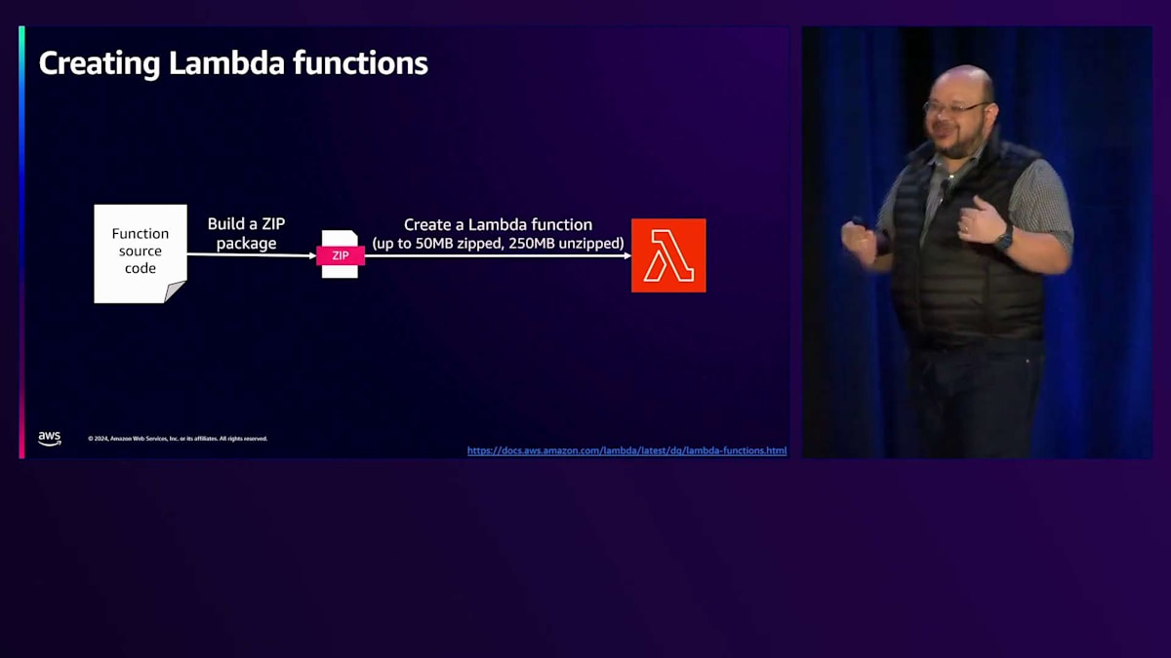Click the pink ZIP file icon
Viewport: 1171px width, 658px height.
(x=341, y=254)
